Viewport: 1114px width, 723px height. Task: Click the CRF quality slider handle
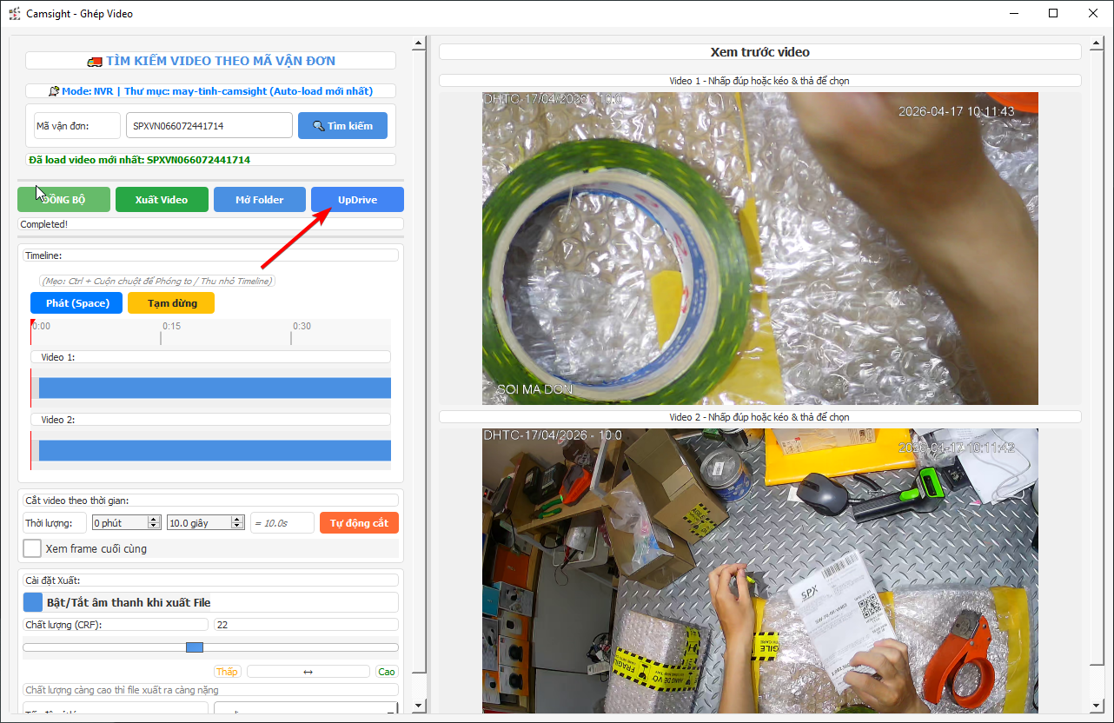coord(195,647)
